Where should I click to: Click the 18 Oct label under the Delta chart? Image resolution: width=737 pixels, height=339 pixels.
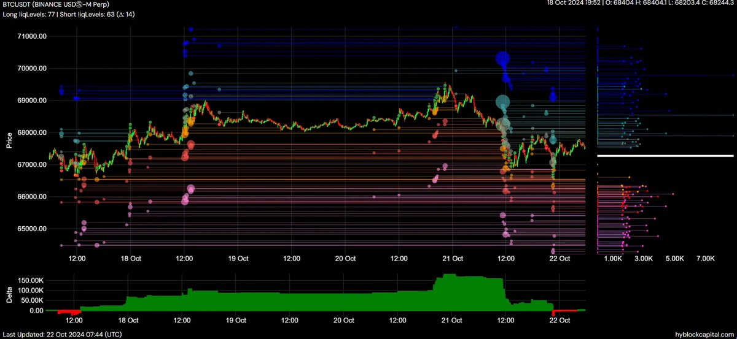coord(129,320)
